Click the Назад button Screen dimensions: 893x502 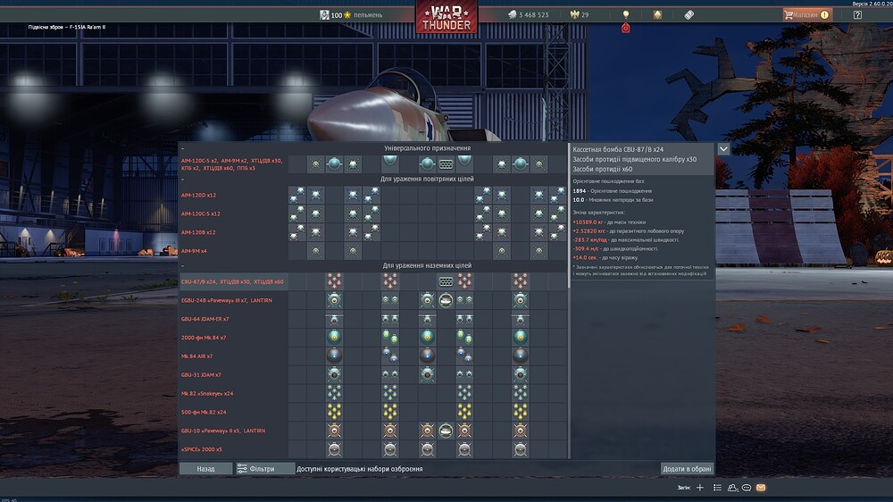[x=205, y=469]
